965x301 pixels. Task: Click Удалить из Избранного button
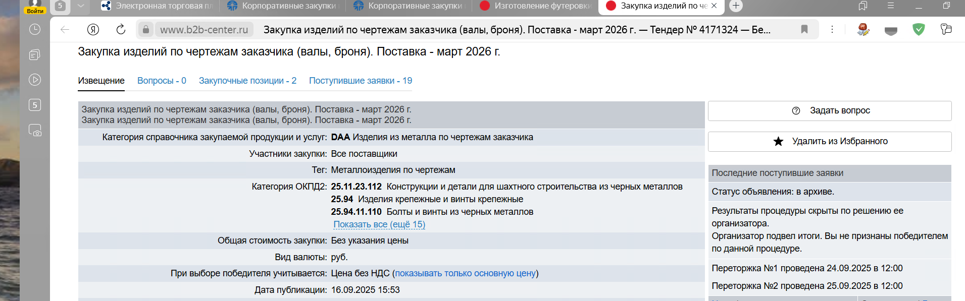click(830, 142)
